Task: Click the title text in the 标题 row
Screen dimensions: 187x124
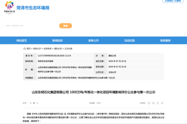Action: pyautogui.click(x=65, y=69)
